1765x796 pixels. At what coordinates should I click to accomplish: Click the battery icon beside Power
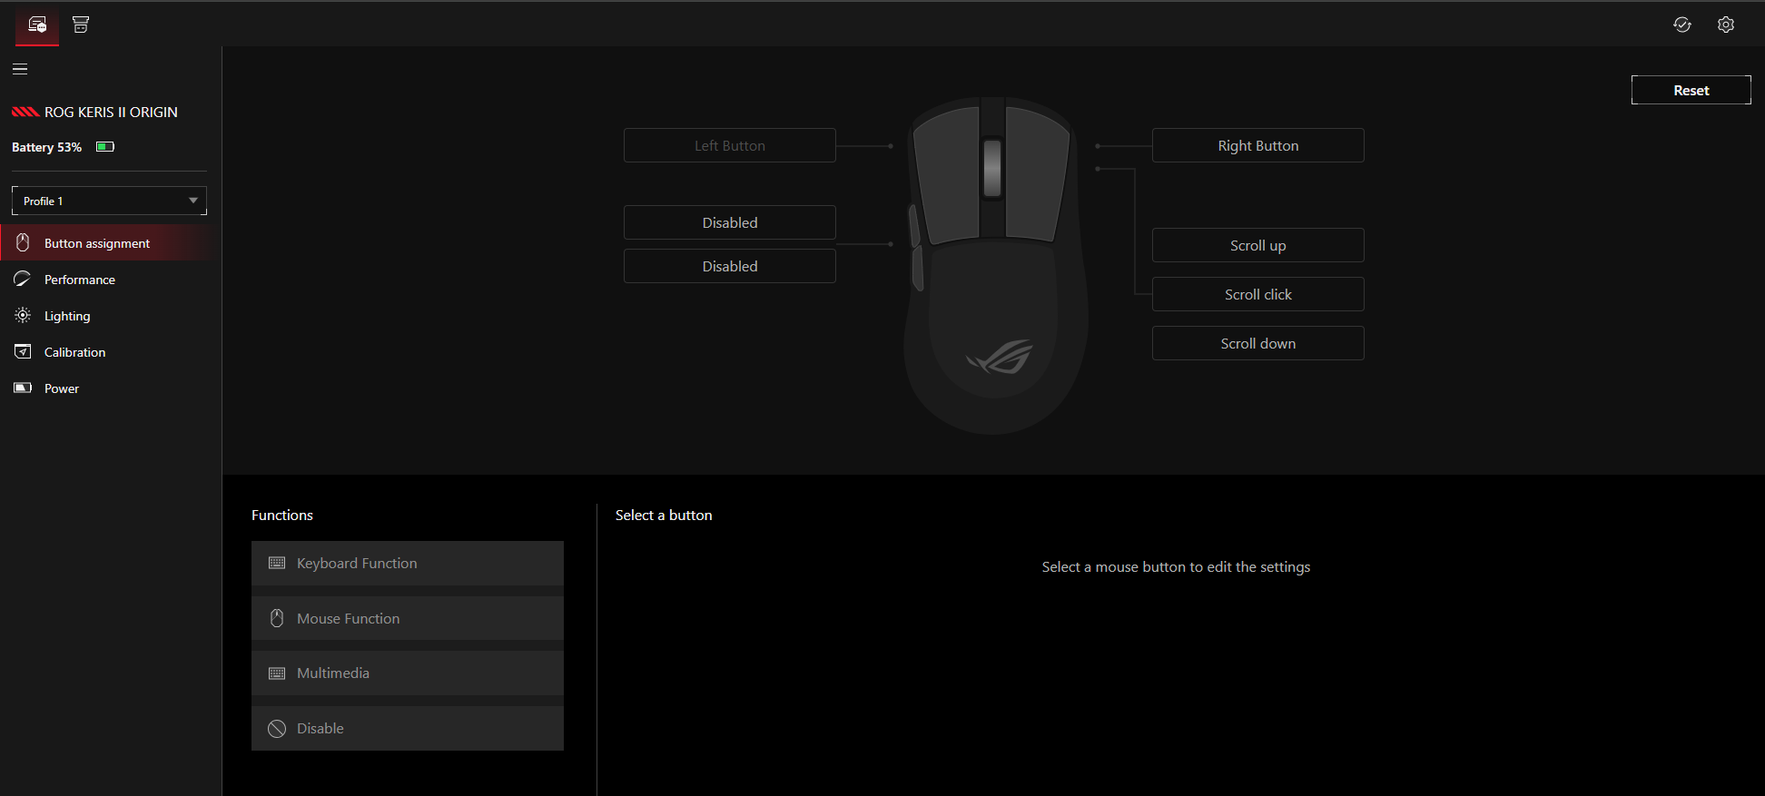[23, 388]
